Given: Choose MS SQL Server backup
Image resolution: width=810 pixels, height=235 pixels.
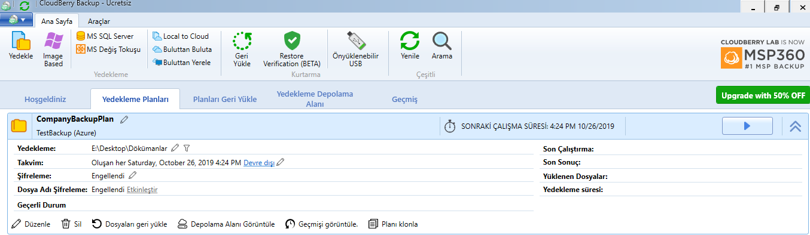Looking at the screenshot, I should click(x=105, y=36).
